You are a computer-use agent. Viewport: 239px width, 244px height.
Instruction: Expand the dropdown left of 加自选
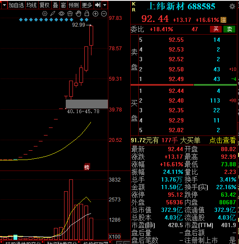4,5
